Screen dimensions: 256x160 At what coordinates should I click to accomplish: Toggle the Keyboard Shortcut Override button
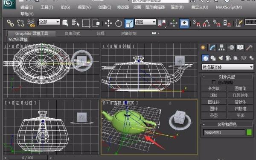tap(184, 23)
